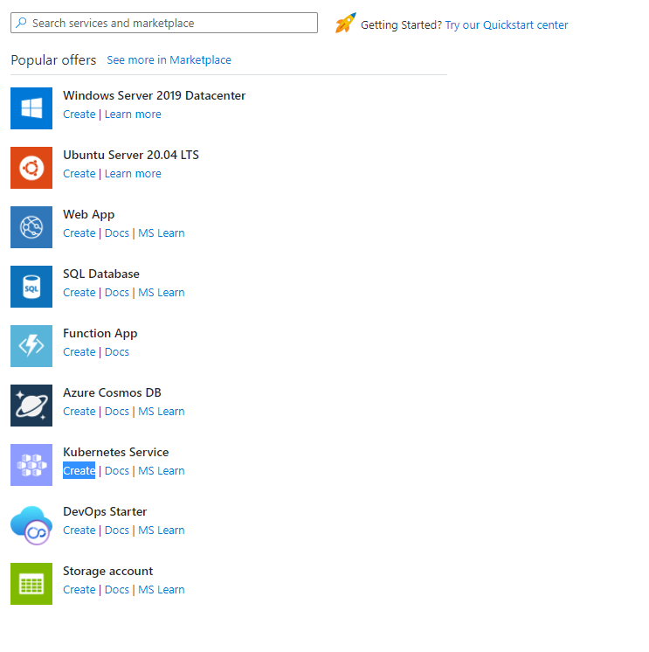Open See more in Marketplace link
649x652 pixels.
(x=169, y=60)
